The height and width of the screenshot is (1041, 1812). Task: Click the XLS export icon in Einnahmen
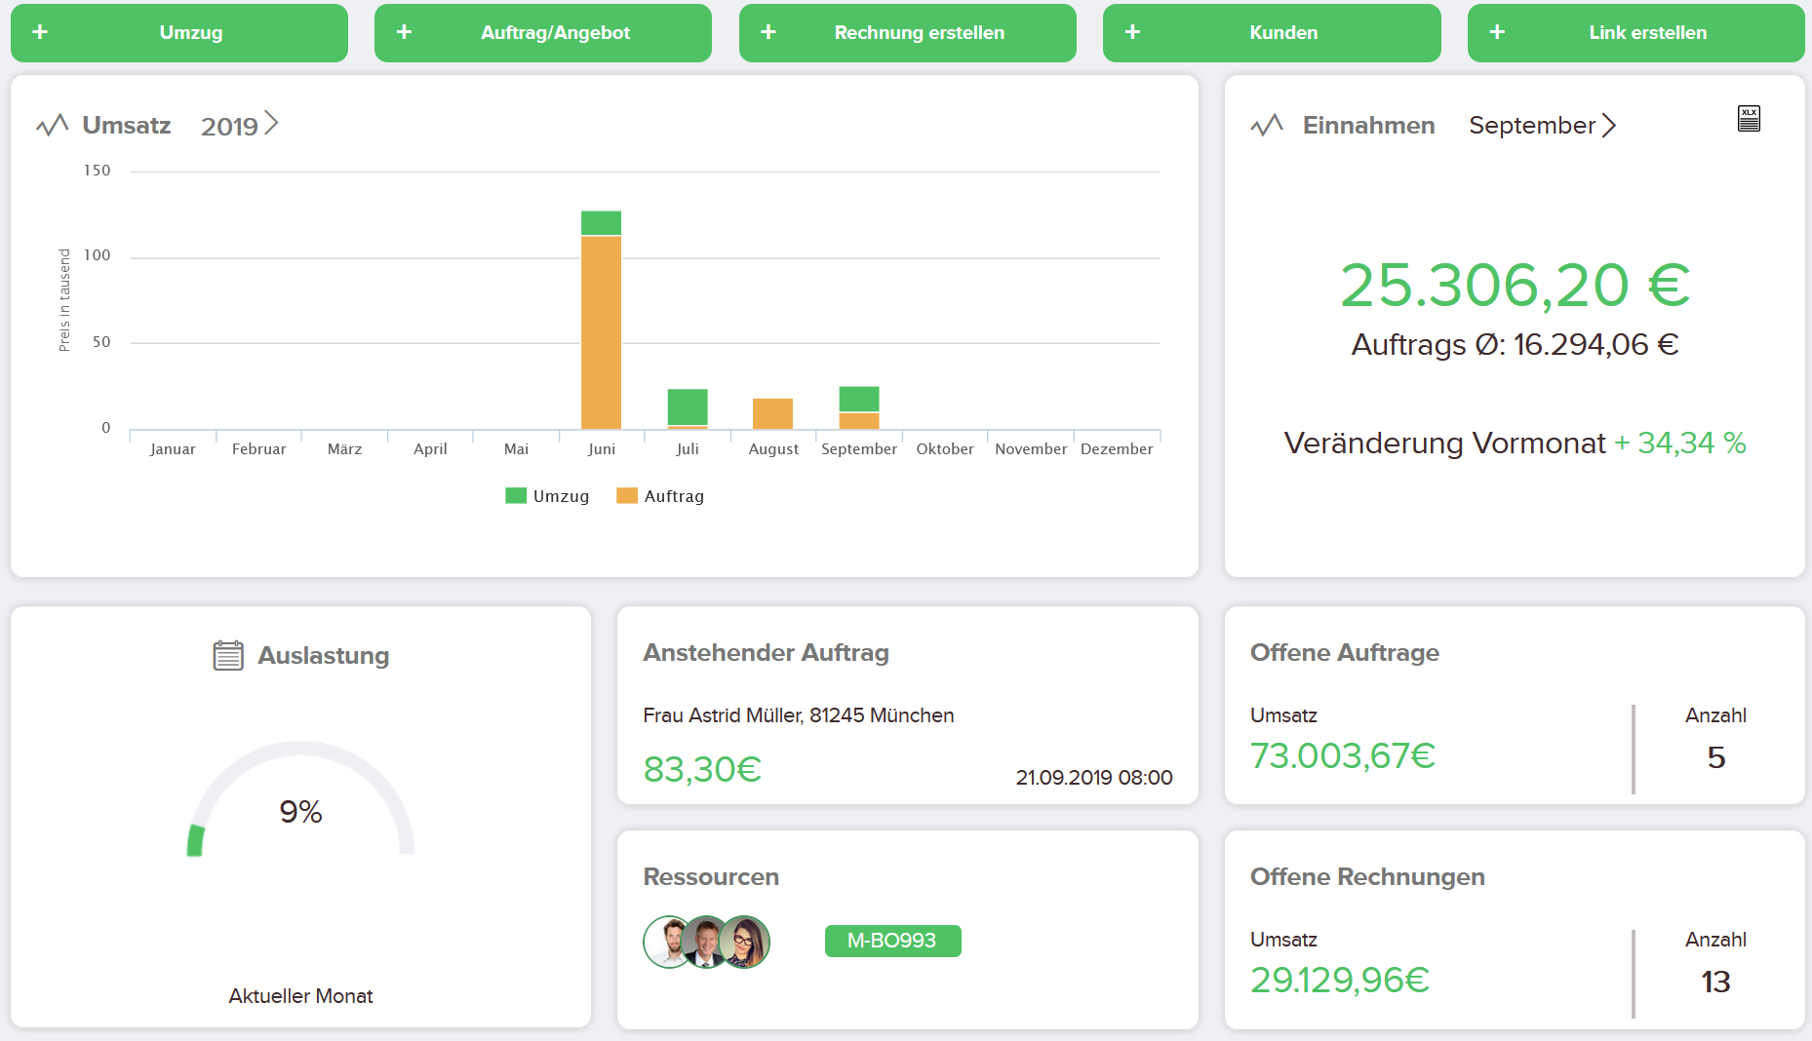point(1749,119)
